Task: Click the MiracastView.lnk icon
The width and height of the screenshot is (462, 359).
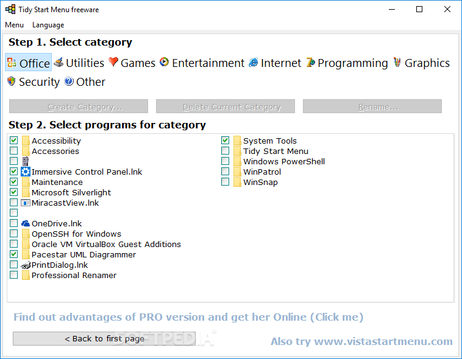Action: (x=26, y=203)
